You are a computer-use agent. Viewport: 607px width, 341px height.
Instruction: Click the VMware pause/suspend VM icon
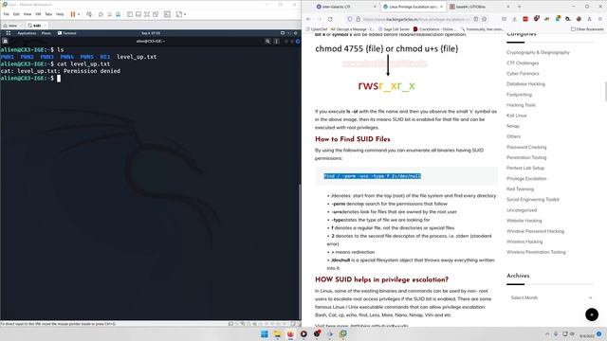(73, 14)
